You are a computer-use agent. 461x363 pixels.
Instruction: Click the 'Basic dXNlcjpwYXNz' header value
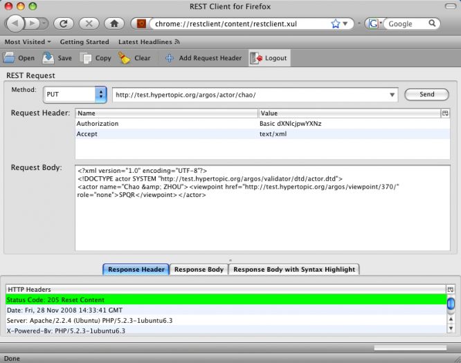click(290, 124)
